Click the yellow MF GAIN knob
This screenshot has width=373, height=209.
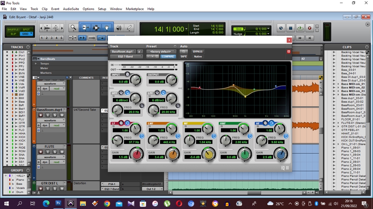coord(209,154)
